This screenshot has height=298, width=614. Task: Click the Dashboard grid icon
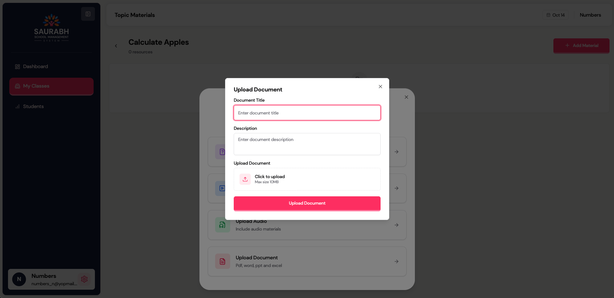point(18,67)
